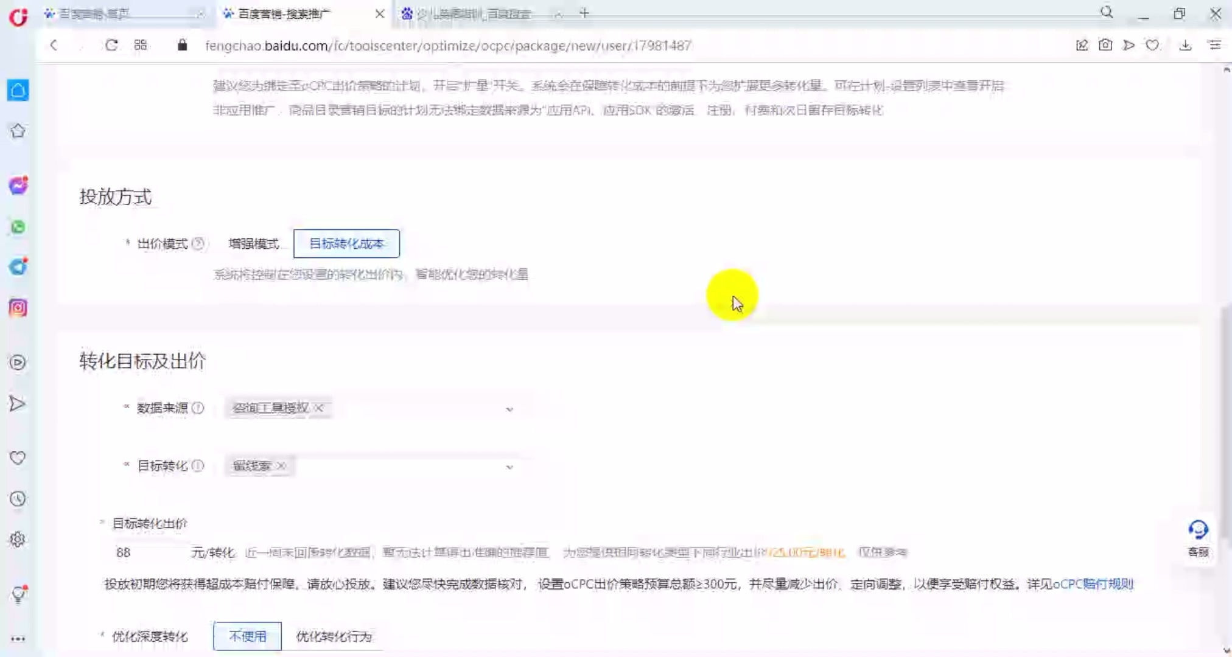
Task: Select the Instagram icon in sidebar
Action: point(17,308)
